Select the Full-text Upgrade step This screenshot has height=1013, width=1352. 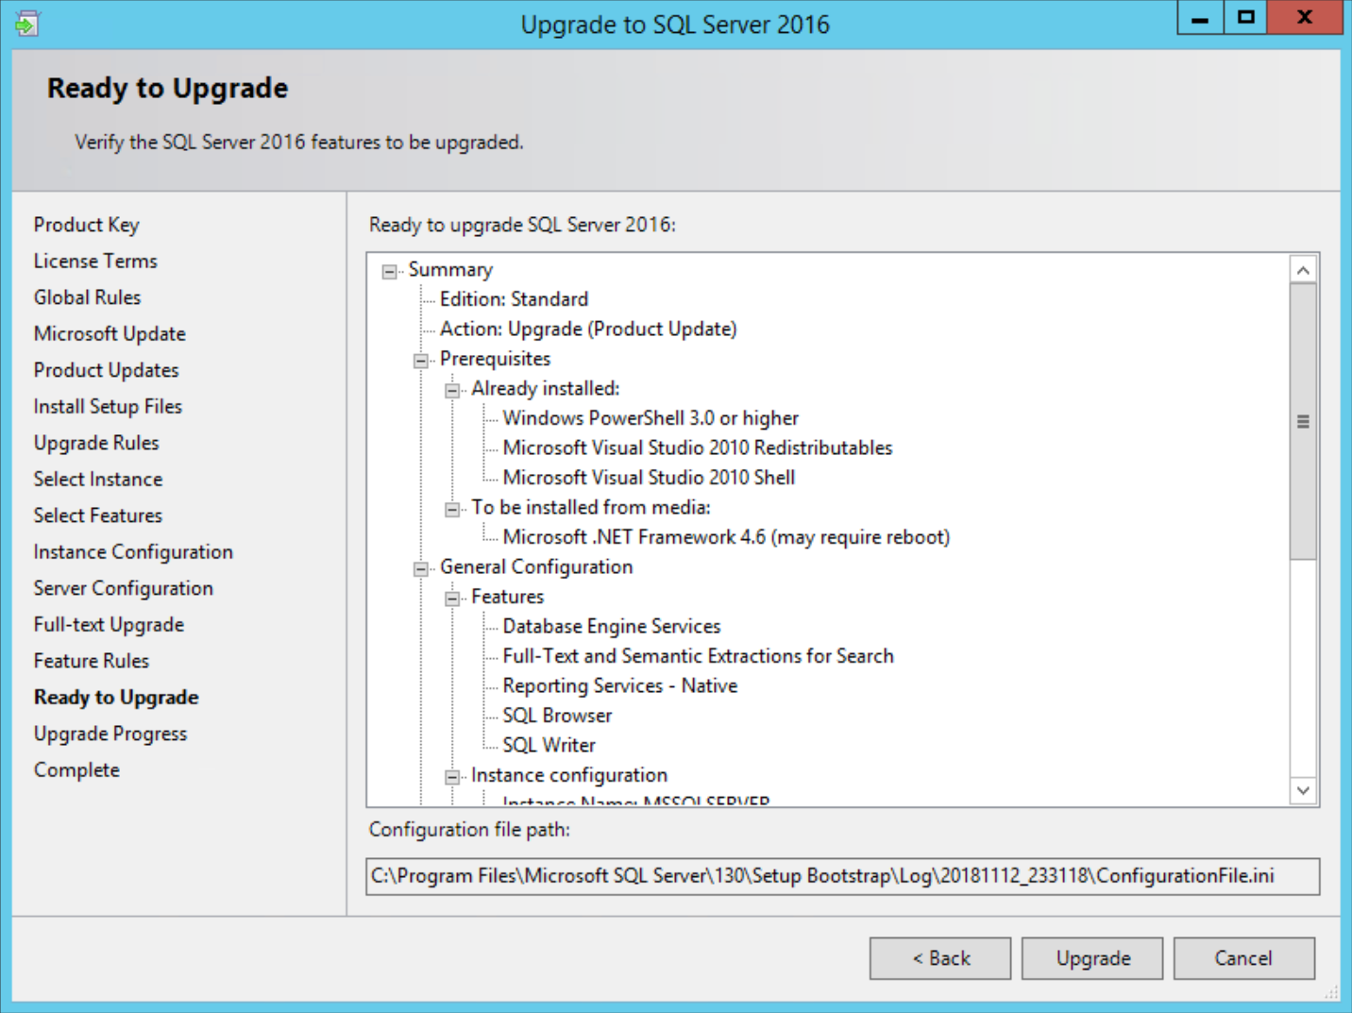[x=109, y=624]
